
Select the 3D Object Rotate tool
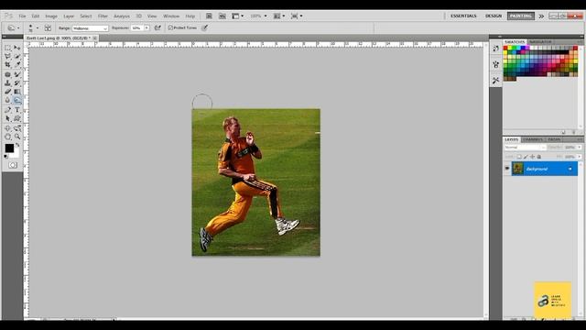7,128
